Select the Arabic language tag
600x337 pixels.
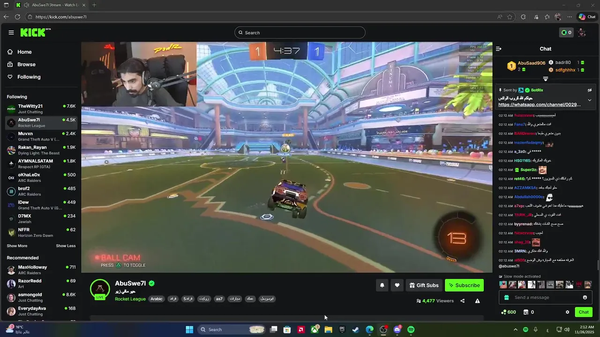click(x=157, y=299)
